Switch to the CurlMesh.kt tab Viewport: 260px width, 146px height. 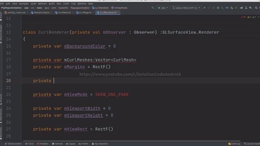pyautogui.click(x=63, y=13)
